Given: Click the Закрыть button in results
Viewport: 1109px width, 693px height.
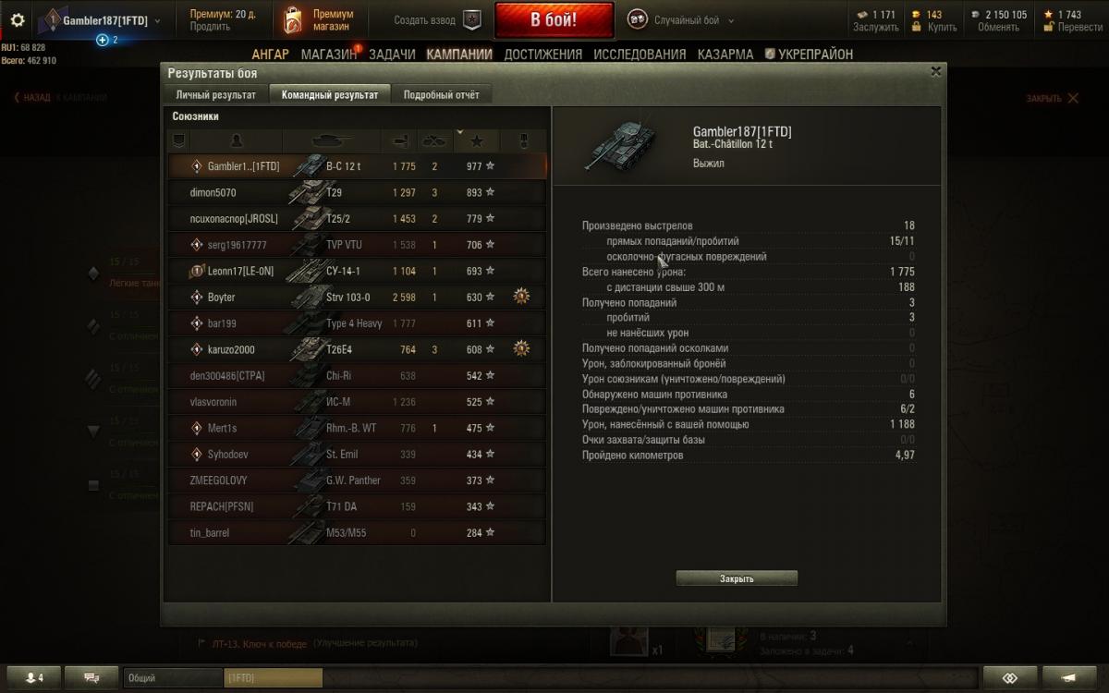Looking at the screenshot, I should coord(737,578).
